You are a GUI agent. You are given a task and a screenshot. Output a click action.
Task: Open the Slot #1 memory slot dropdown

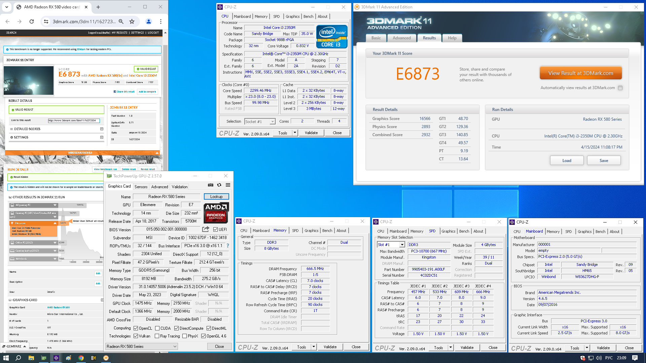(402, 245)
